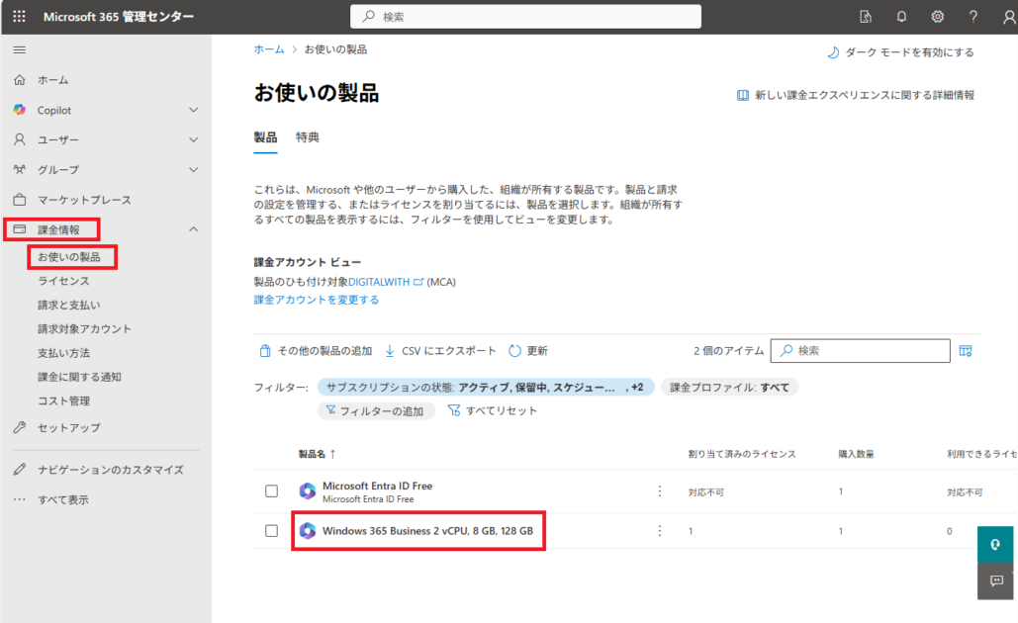
Task: Click the book icon for 新しい課金エクスペリエンス
Action: [743, 95]
